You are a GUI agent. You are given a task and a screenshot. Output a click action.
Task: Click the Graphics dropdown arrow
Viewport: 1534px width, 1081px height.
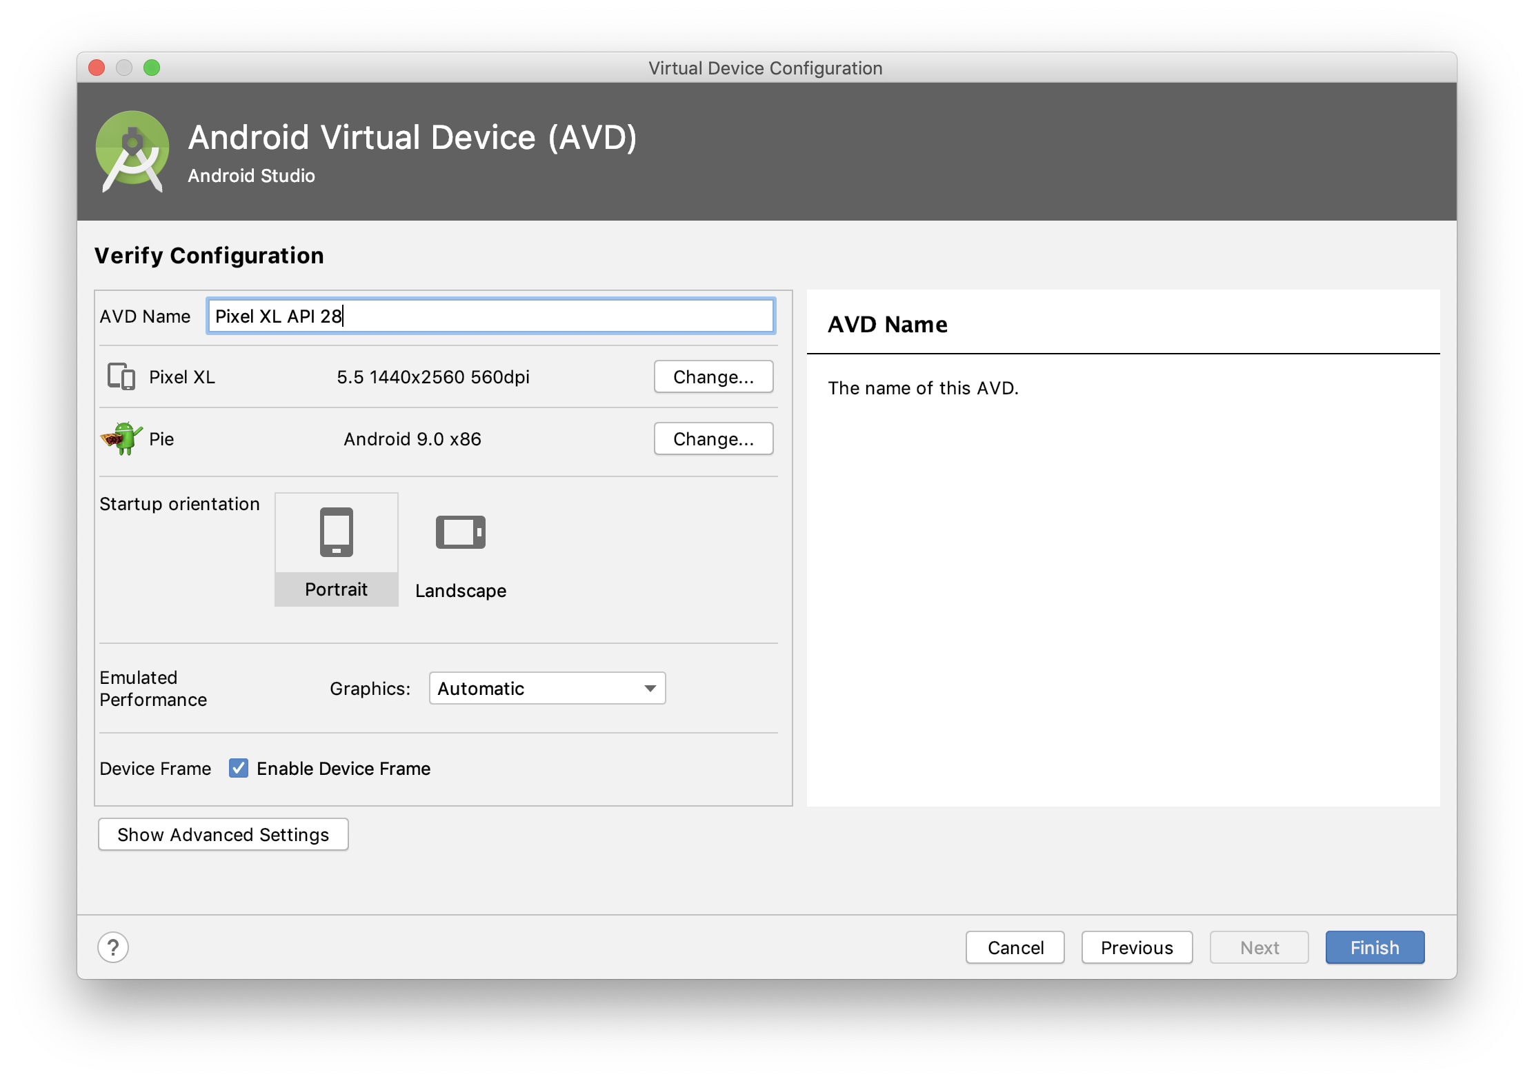(650, 688)
